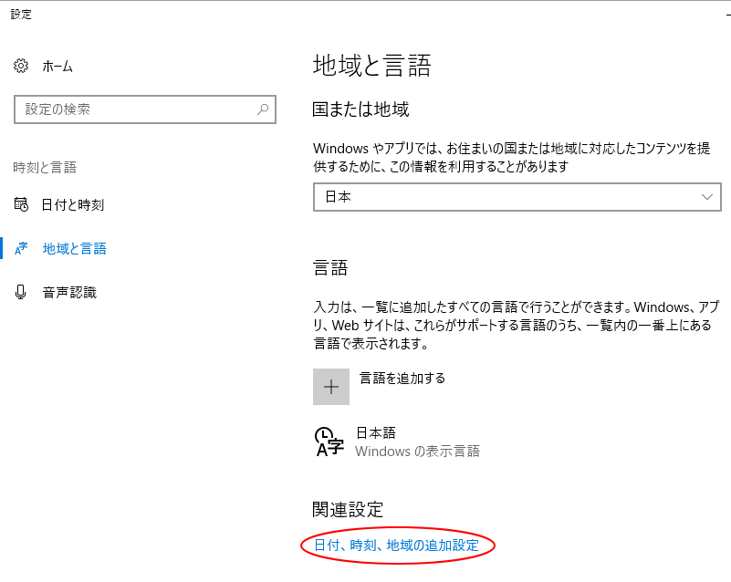This screenshot has width=731, height=582.
Task: Select 地域と言語 in the sidebar
Action: [x=75, y=248]
